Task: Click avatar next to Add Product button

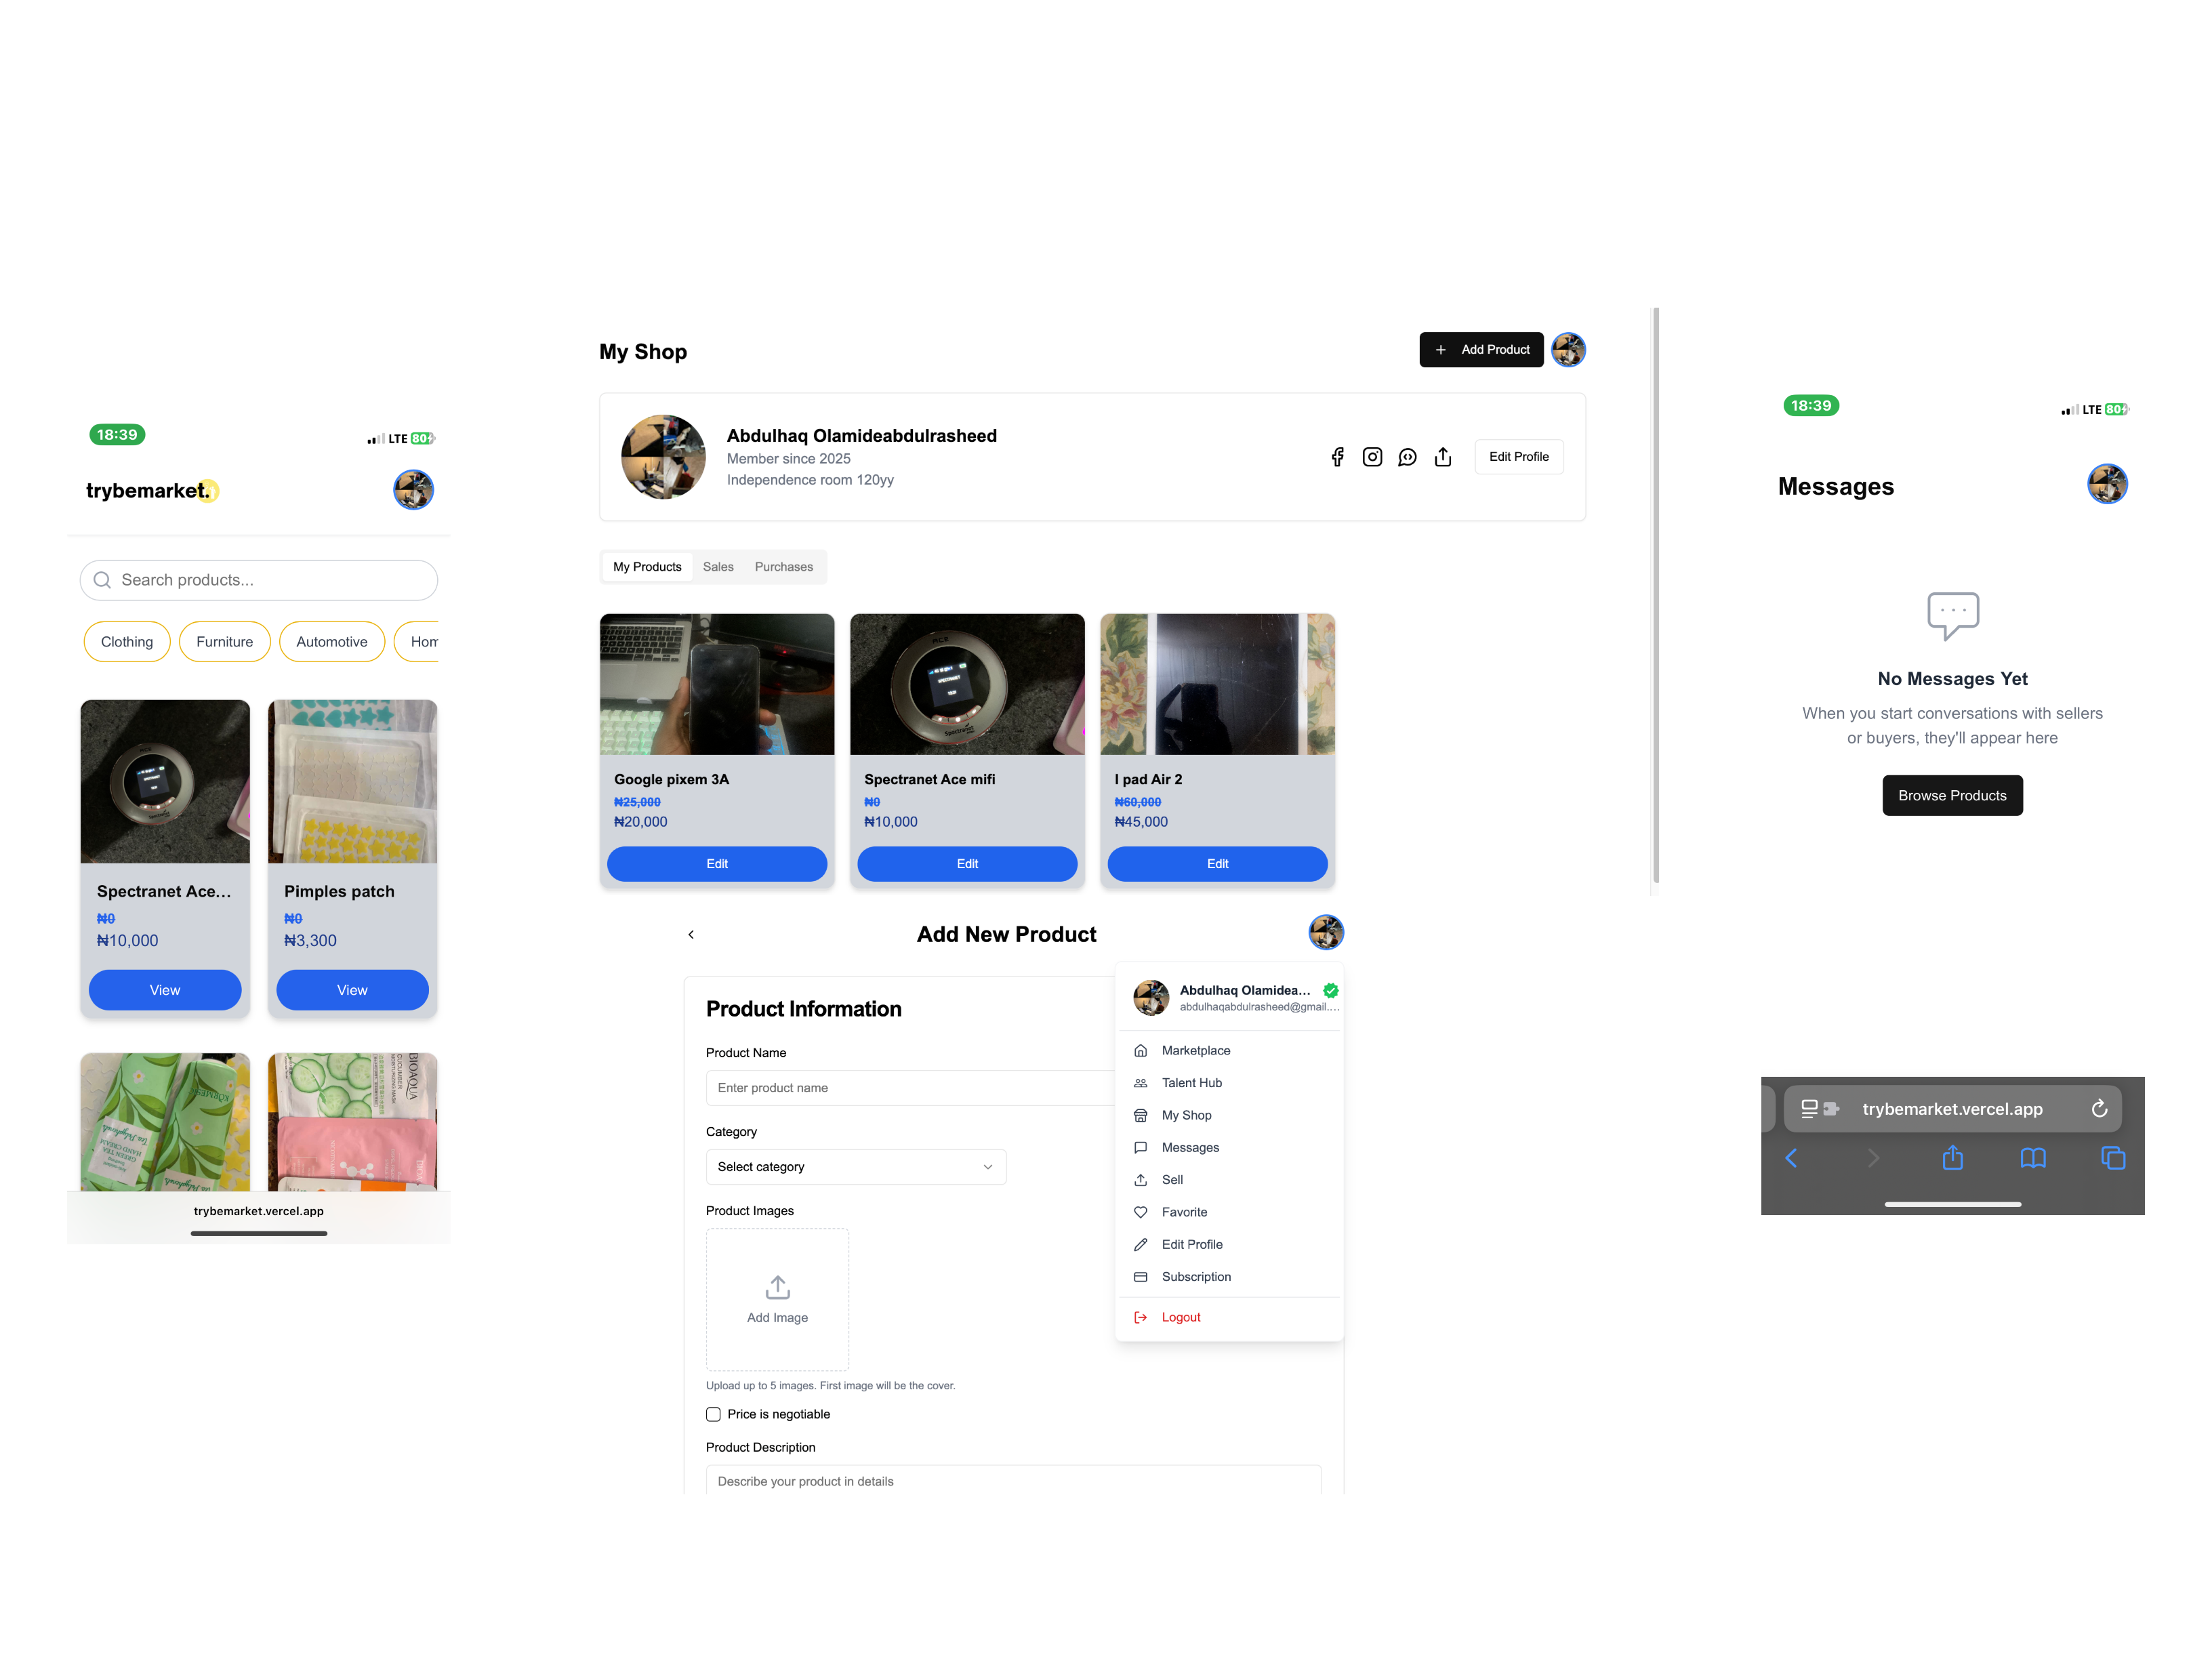Action: [x=1567, y=350]
